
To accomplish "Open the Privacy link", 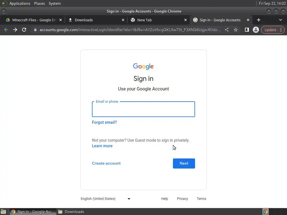I will (x=182, y=199).
